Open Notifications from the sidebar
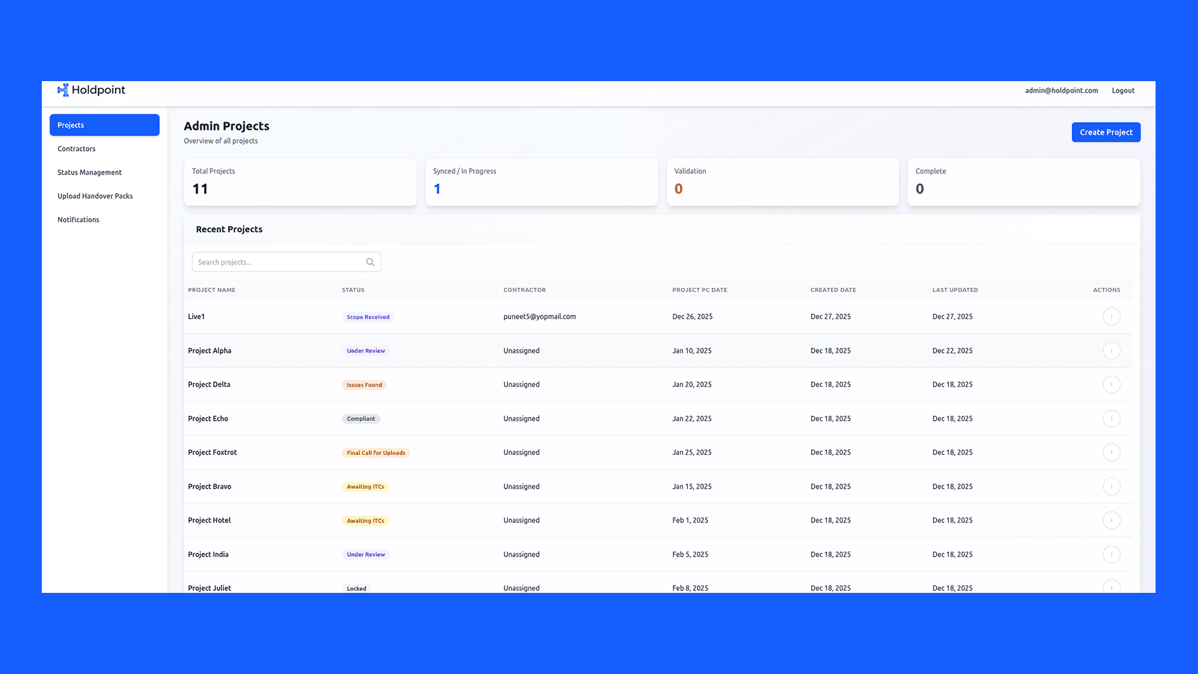This screenshot has width=1198, height=674. [78, 220]
